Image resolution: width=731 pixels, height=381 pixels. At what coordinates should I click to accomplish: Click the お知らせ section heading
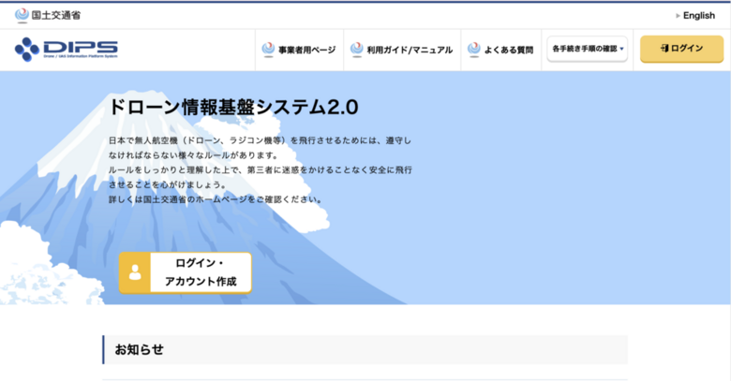point(140,349)
